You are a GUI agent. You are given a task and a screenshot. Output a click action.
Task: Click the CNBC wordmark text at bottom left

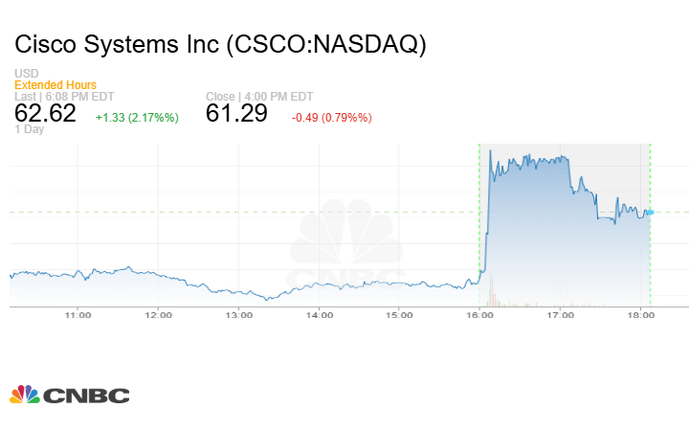coord(85,396)
